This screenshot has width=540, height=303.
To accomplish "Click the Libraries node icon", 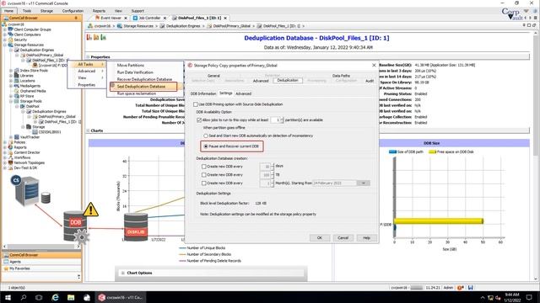I will pos(17,76).
